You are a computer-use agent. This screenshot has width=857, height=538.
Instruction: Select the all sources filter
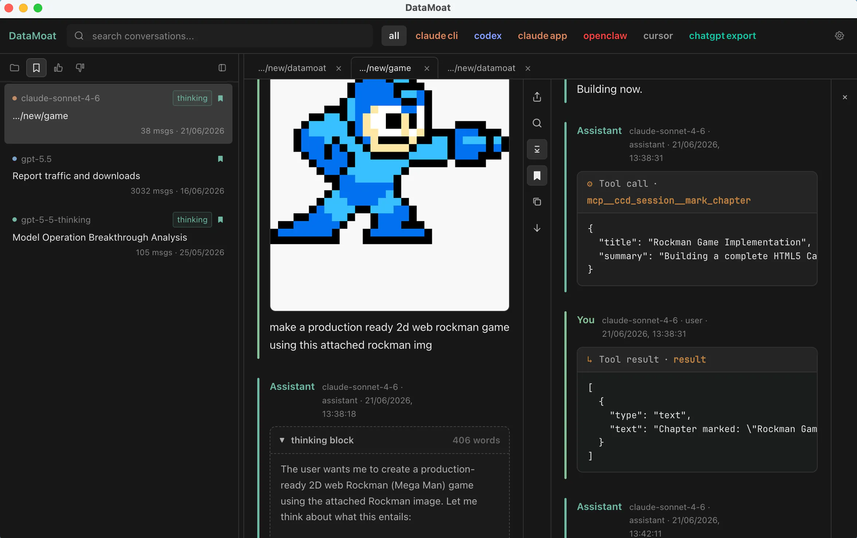tap(394, 36)
